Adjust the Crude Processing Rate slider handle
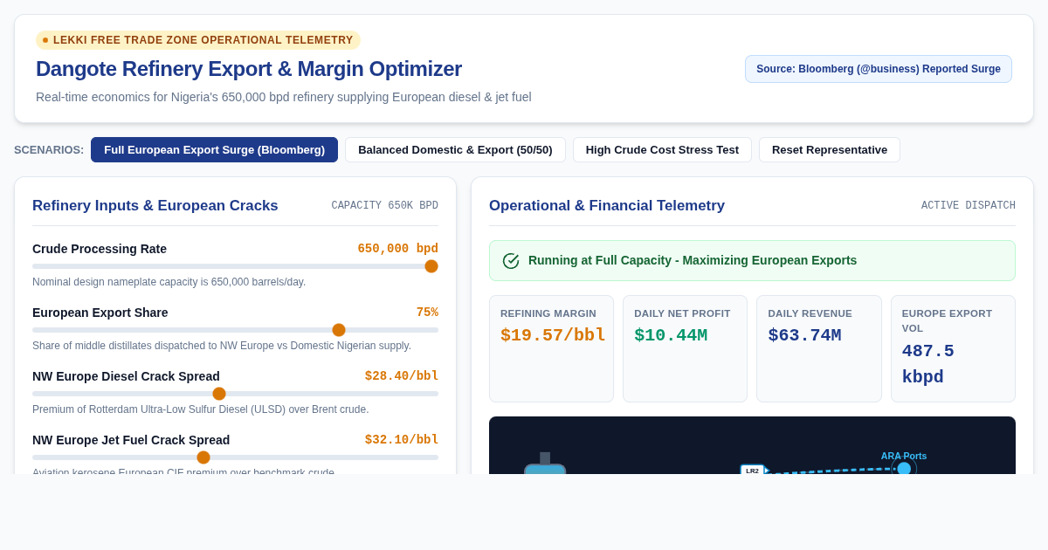 [431, 266]
